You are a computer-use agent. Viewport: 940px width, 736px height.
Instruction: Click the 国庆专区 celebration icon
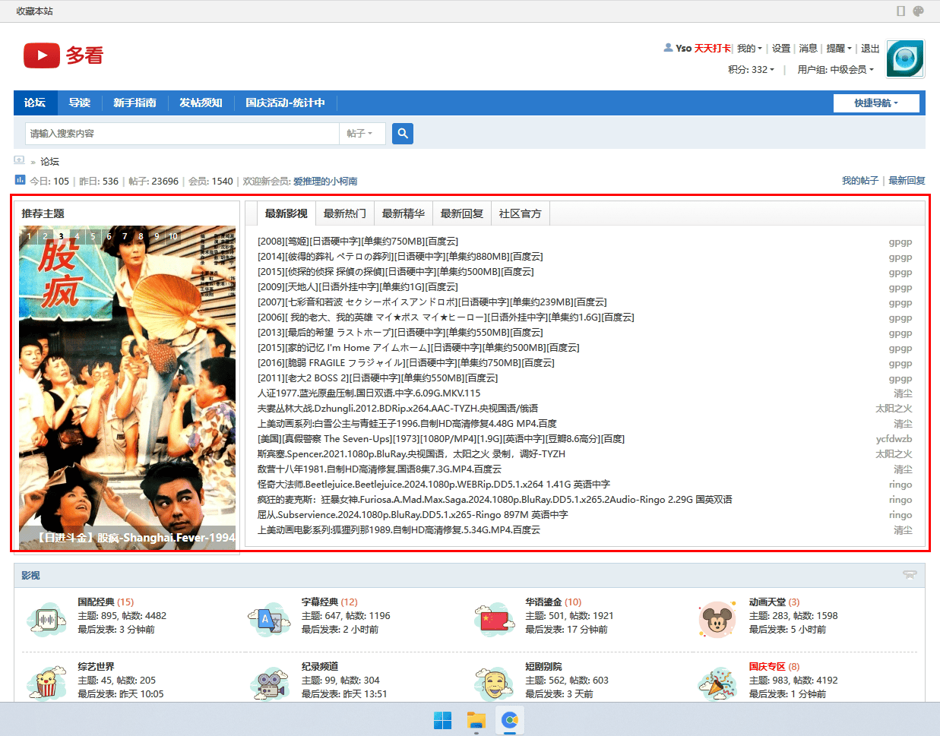(x=717, y=684)
